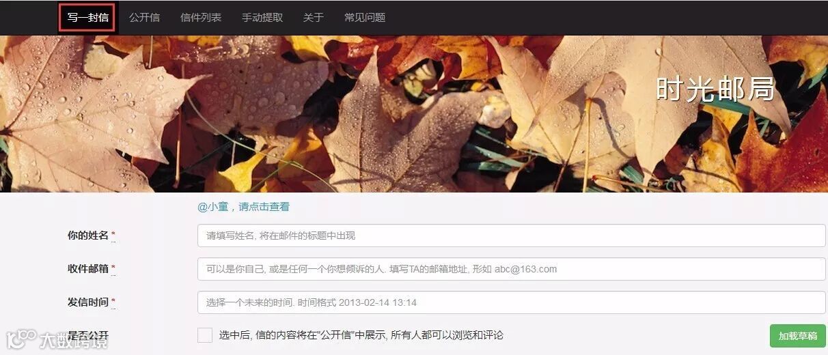Image resolution: width=828 pixels, height=355 pixels.
Task: Click the 选中后,信的内容将在公开信中展示 description text
Action: (x=361, y=335)
